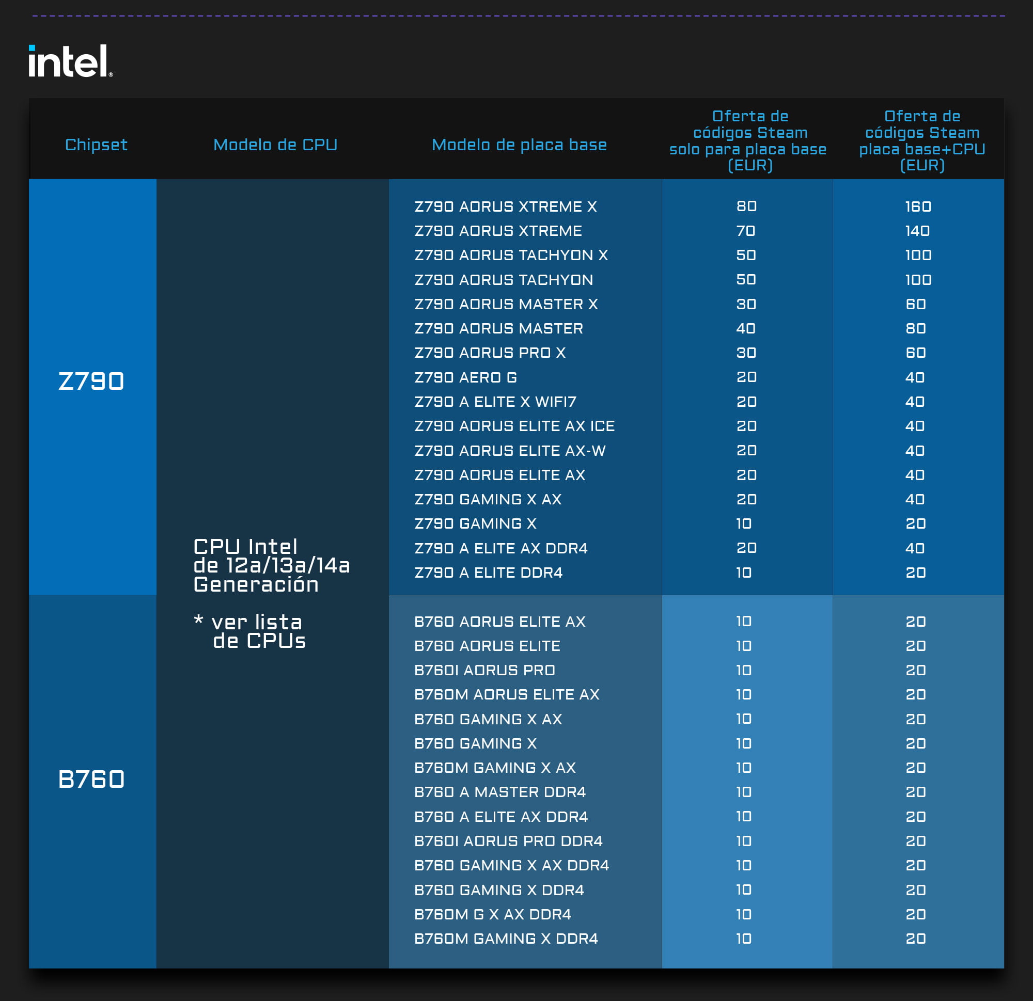Image resolution: width=1033 pixels, height=1001 pixels.
Task: Select the Z790 A ELITE X WIFI7 entry
Action: [495, 402]
